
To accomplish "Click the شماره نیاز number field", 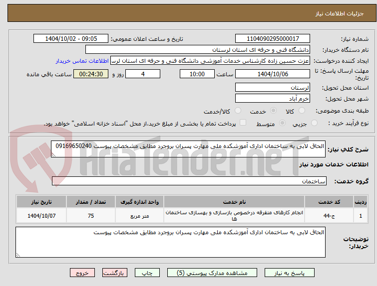I will [273, 39].
